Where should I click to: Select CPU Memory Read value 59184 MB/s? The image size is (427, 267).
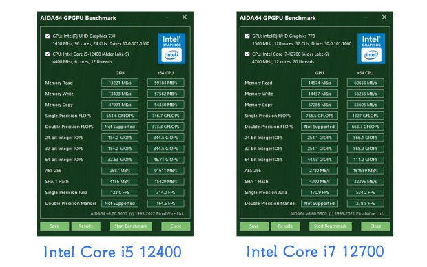point(165,83)
